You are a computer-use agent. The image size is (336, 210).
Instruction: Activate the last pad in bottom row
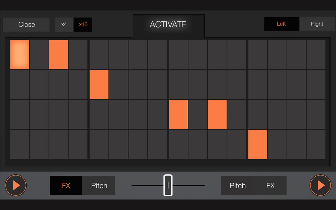[316, 144]
